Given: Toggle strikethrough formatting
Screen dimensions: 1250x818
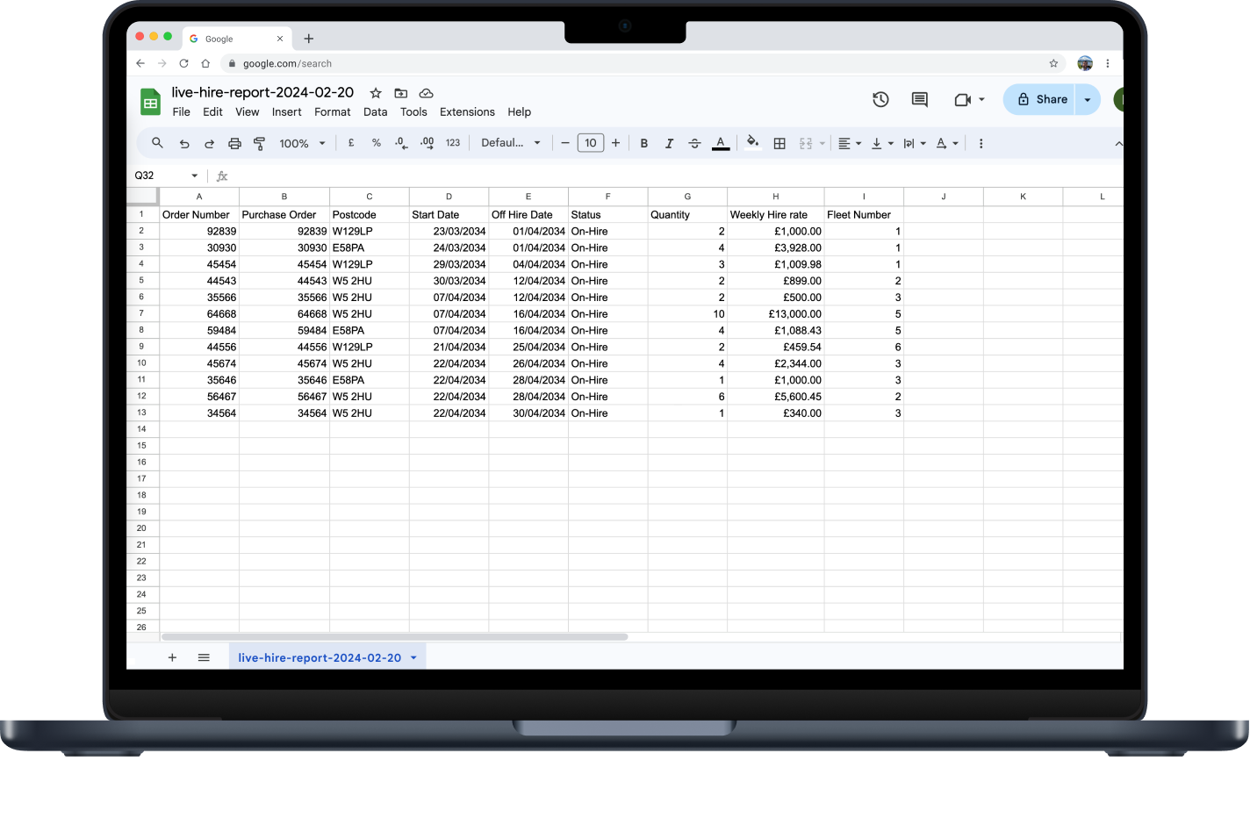Looking at the screenshot, I should pyautogui.click(x=694, y=143).
